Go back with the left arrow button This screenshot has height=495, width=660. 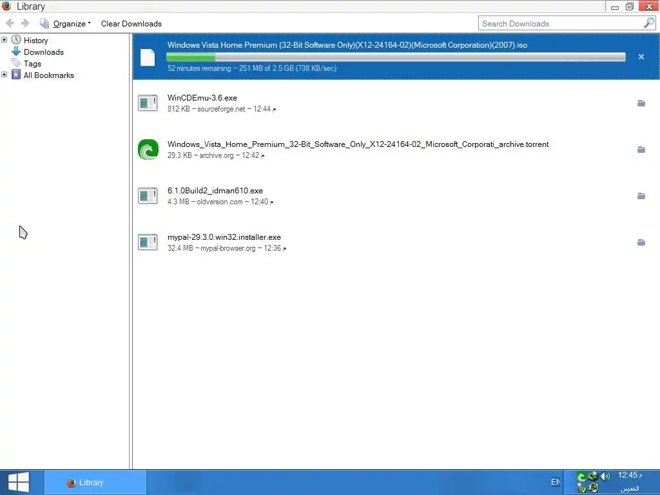tap(10, 24)
